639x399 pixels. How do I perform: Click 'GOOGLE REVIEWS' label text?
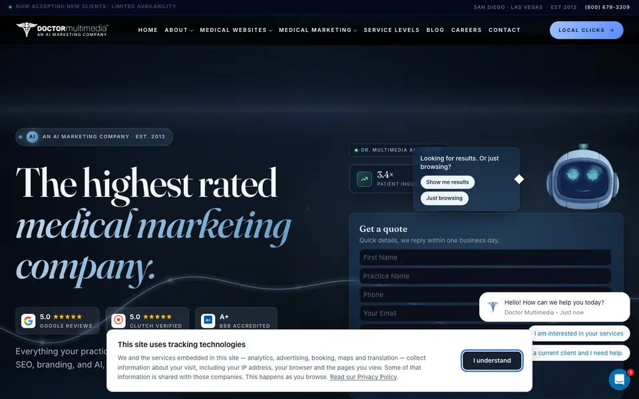(x=66, y=326)
